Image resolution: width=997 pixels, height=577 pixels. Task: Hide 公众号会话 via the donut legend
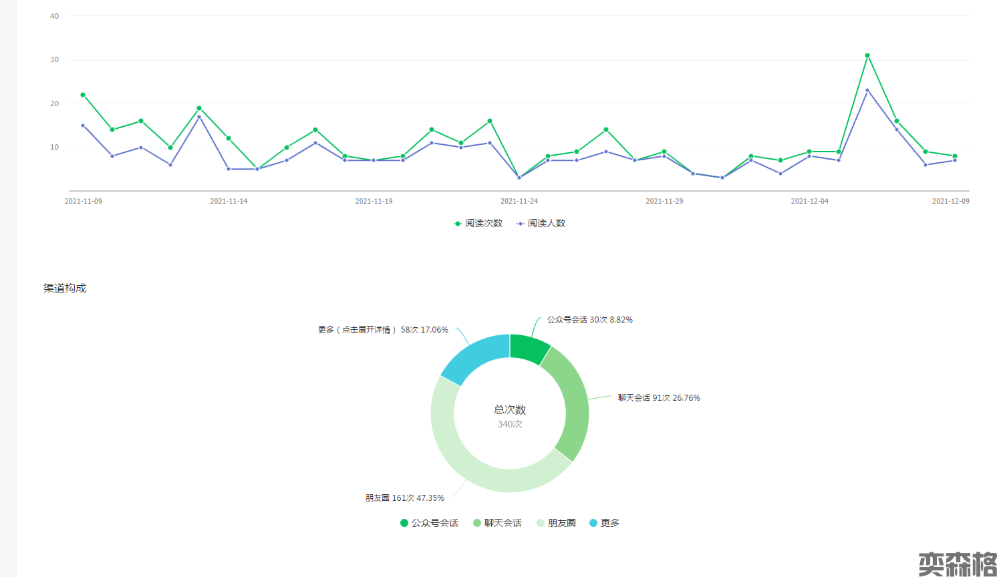click(429, 523)
